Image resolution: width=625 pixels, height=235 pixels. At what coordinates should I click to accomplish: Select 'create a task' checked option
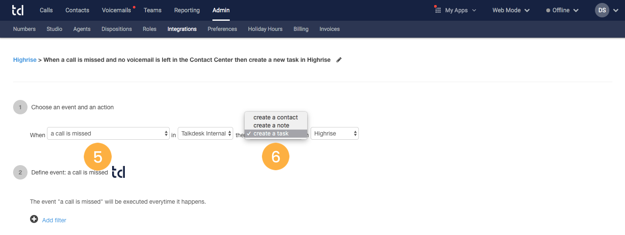[x=275, y=133]
